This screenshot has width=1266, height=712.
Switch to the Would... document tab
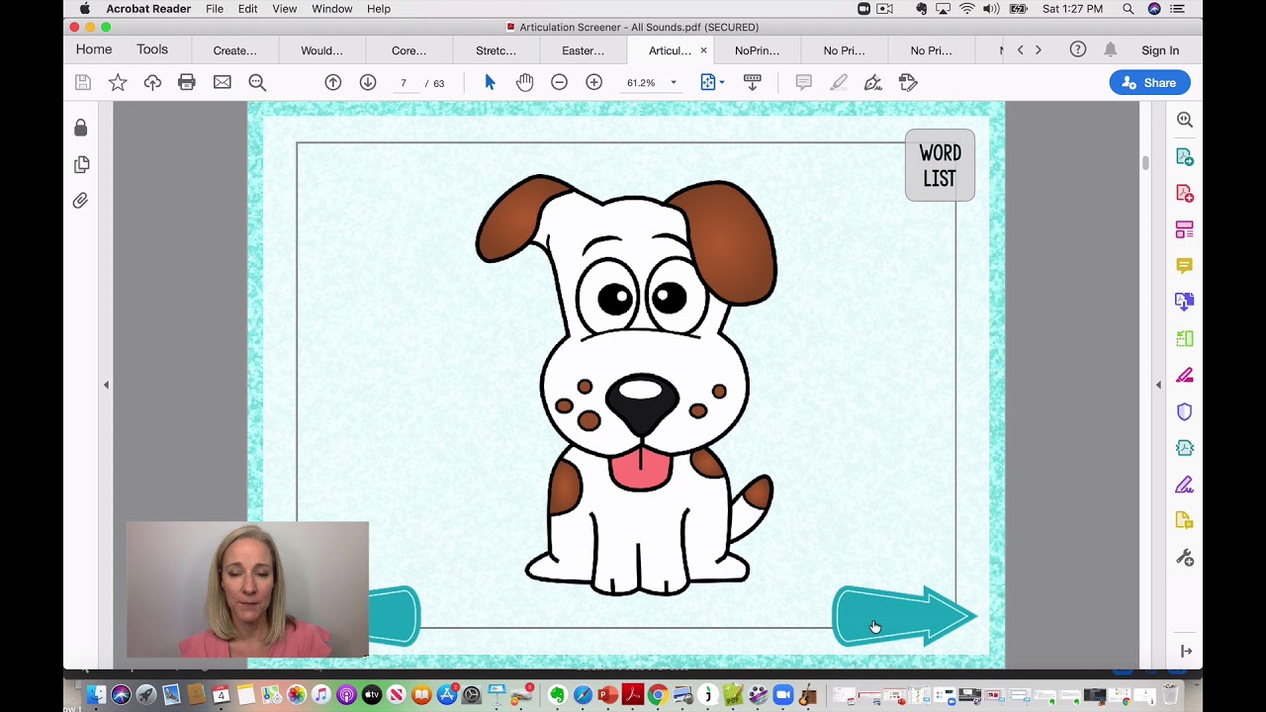[x=321, y=50]
